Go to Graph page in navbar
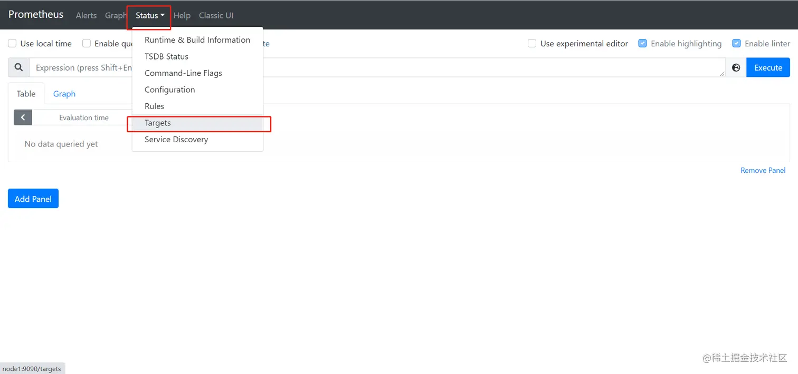The image size is (798, 374). pos(116,15)
